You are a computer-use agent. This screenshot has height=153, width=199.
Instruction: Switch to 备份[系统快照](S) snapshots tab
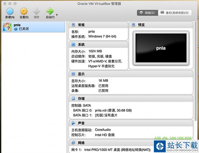point(174,13)
